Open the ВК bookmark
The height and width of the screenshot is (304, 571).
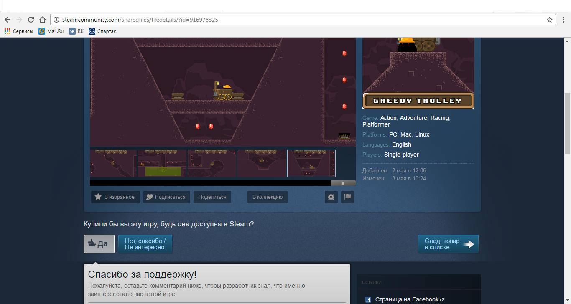coord(76,31)
